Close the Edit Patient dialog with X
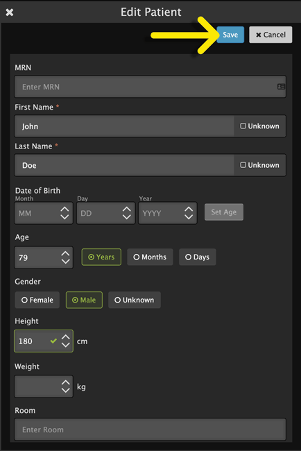 pos(10,12)
